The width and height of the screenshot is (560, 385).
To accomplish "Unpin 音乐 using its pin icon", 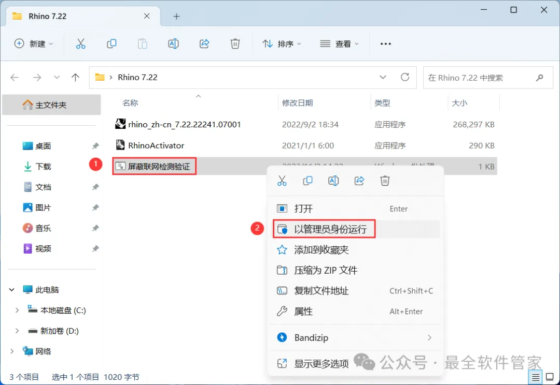I will [95, 228].
